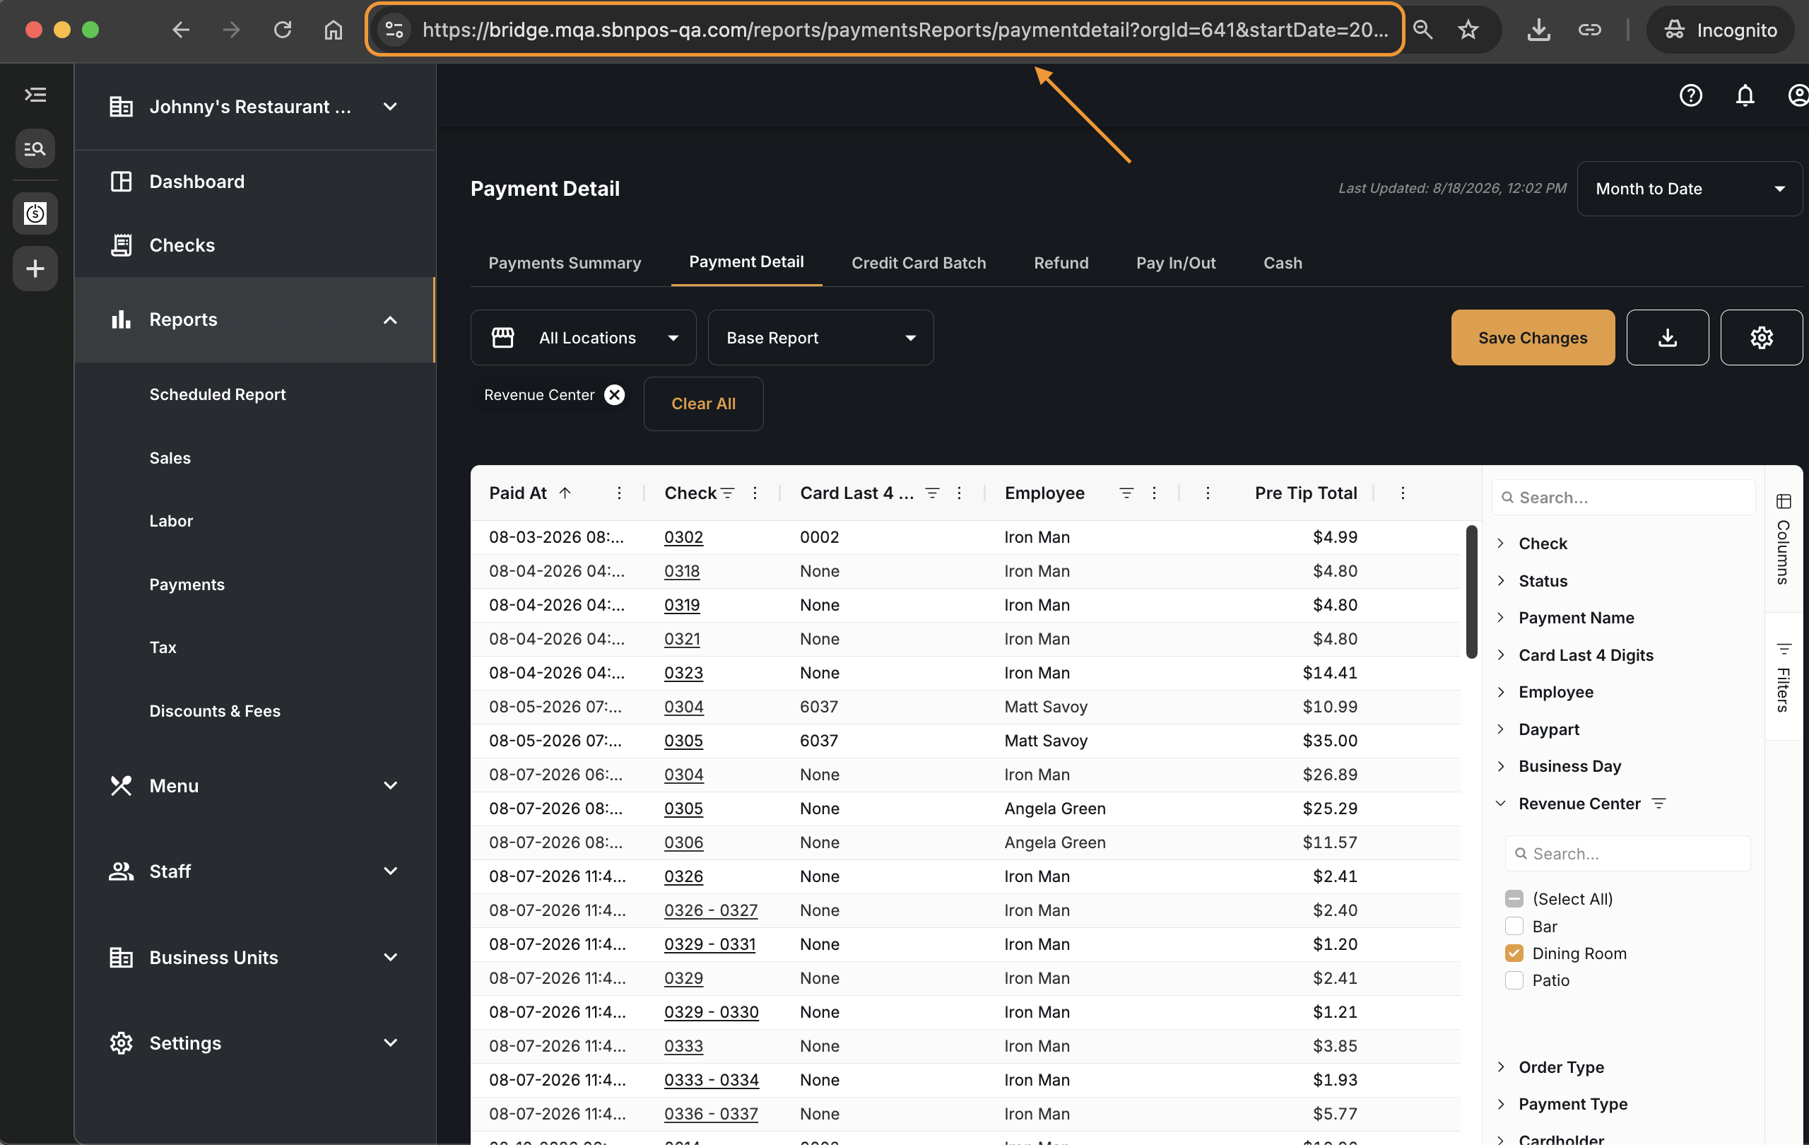Image resolution: width=1809 pixels, height=1145 pixels.
Task: Open Discounts & Fees report
Action: [x=215, y=712]
